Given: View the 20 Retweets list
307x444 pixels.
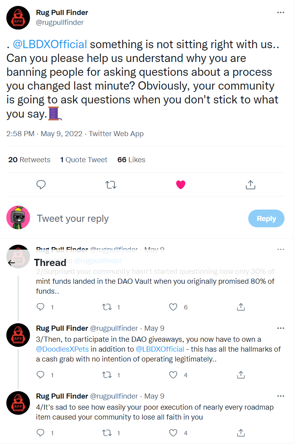Looking at the screenshot, I should coord(29,160).
